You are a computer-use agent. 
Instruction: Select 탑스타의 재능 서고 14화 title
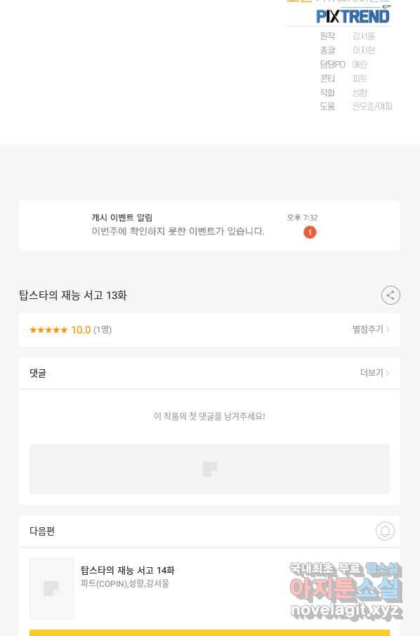[x=127, y=570]
